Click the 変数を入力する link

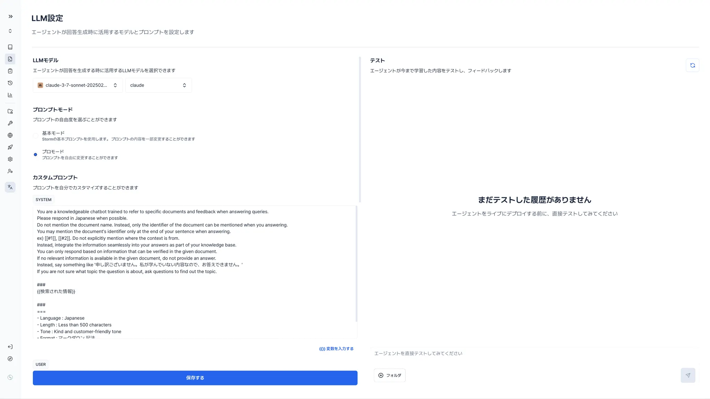[x=336, y=349]
